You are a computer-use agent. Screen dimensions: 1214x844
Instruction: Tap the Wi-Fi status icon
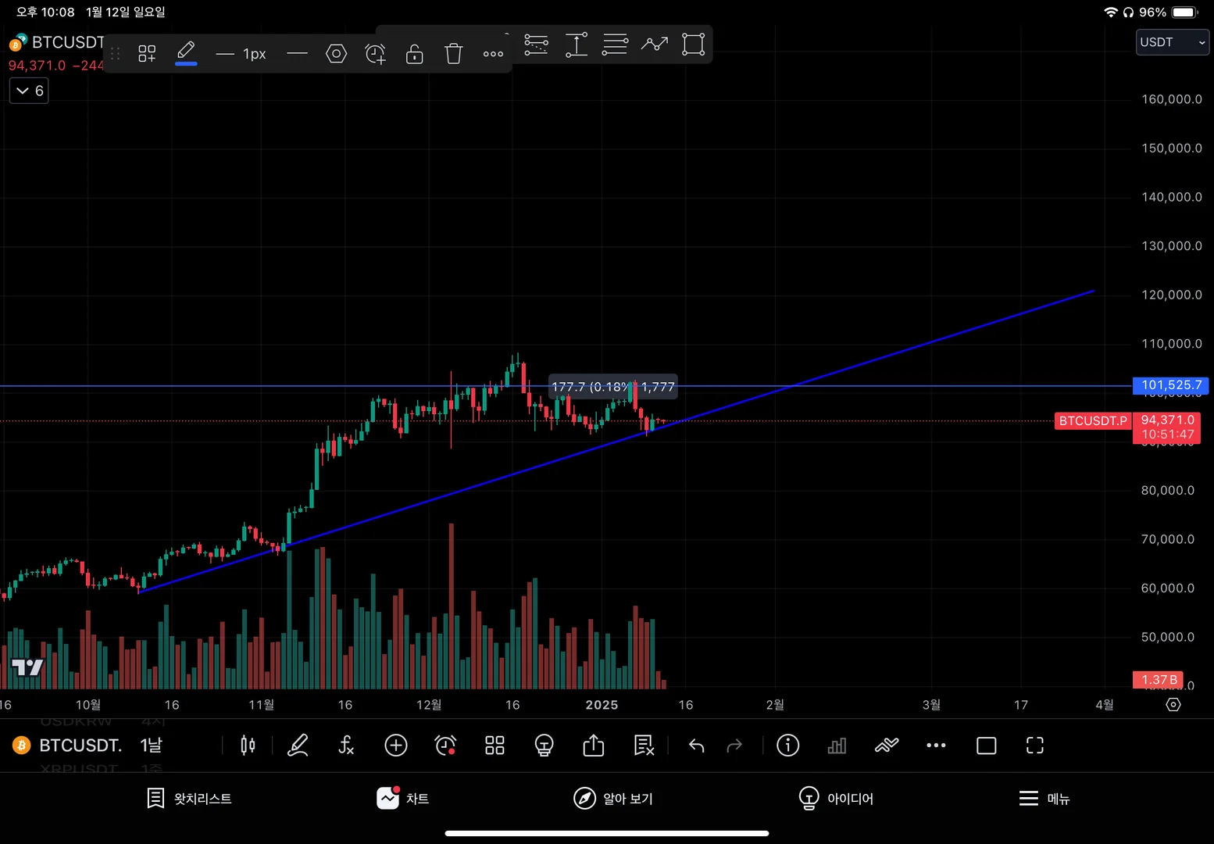tap(1111, 13)
